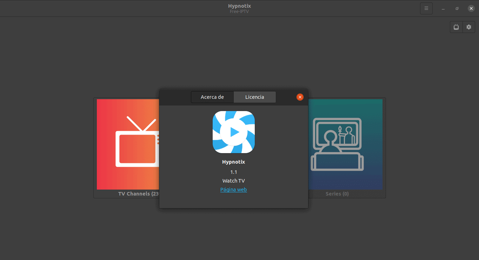Click the Free-IPTV subtitle in the title bar
This screenshot has height=260, width=479.
pyautogui.click(x=239, y=11)
